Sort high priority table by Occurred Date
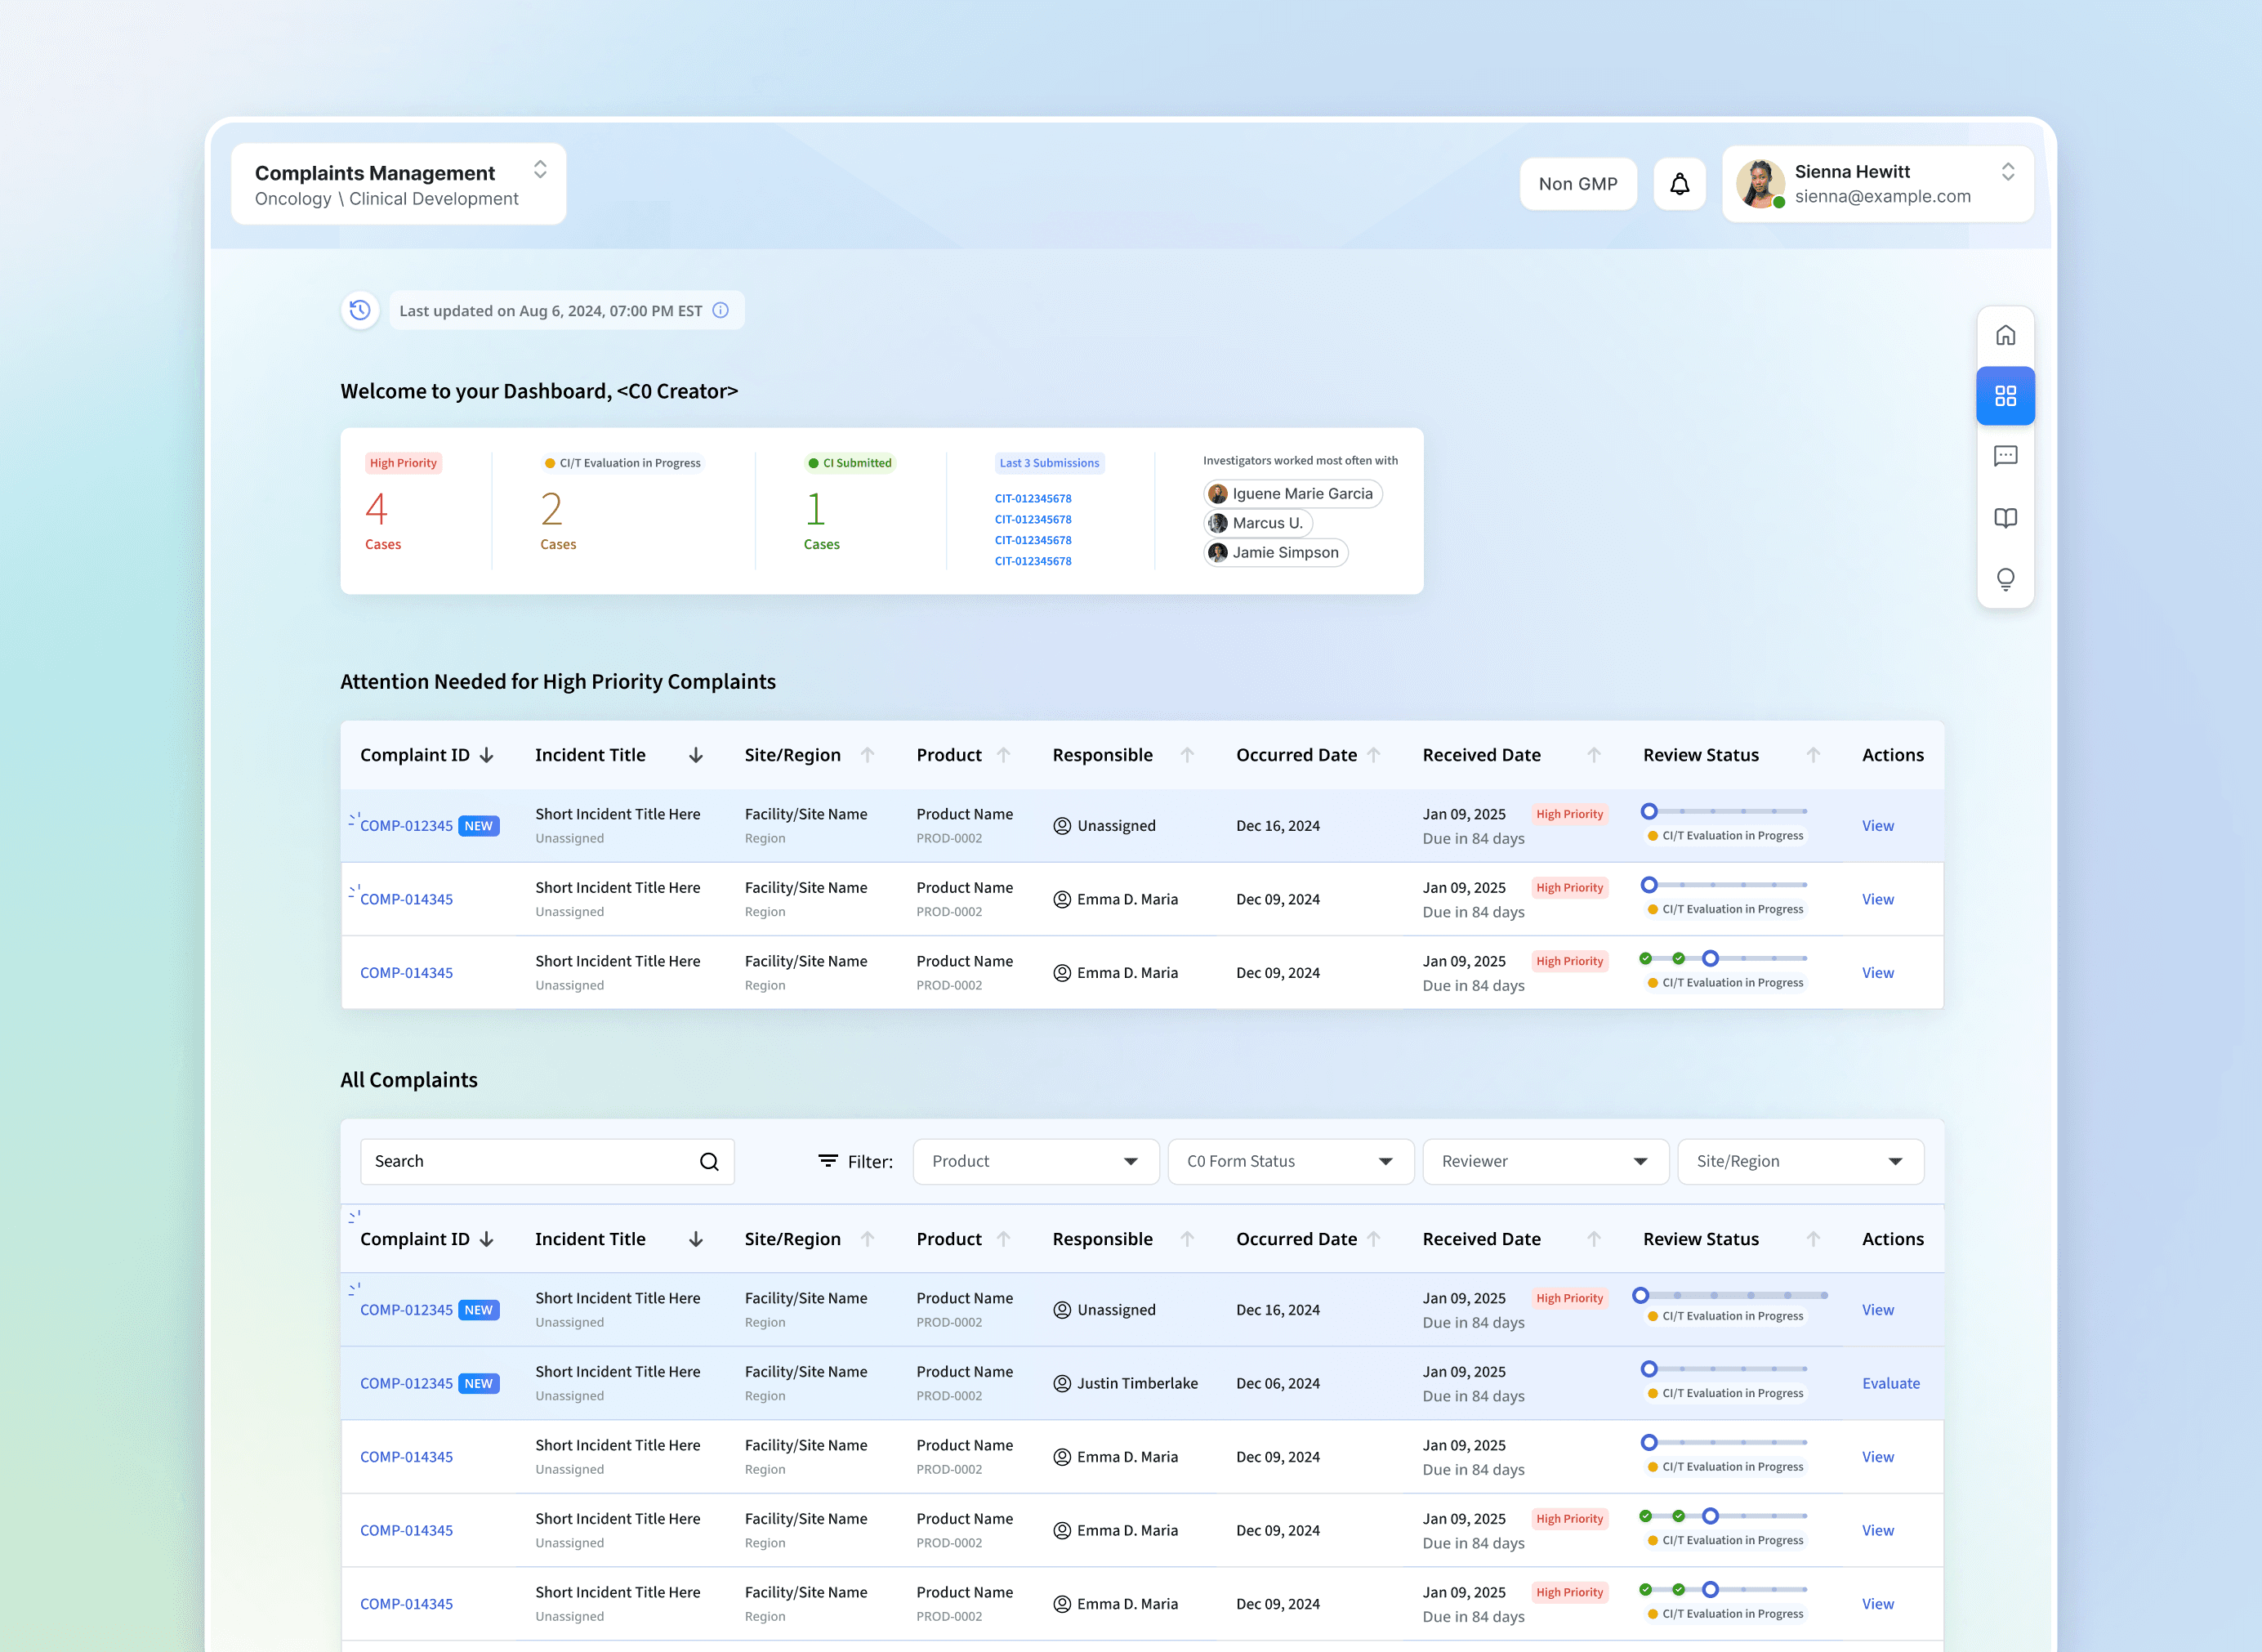This screenshot has width=2262, height=1652. point(1374,755)
